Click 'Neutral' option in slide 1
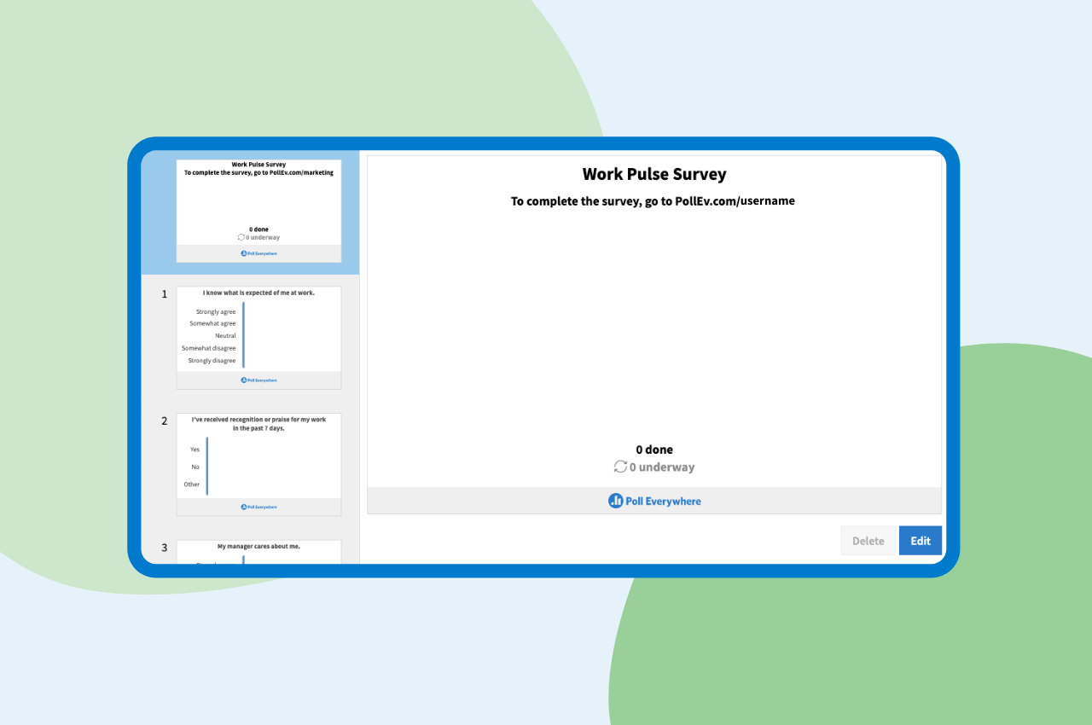 pos(225,336)
